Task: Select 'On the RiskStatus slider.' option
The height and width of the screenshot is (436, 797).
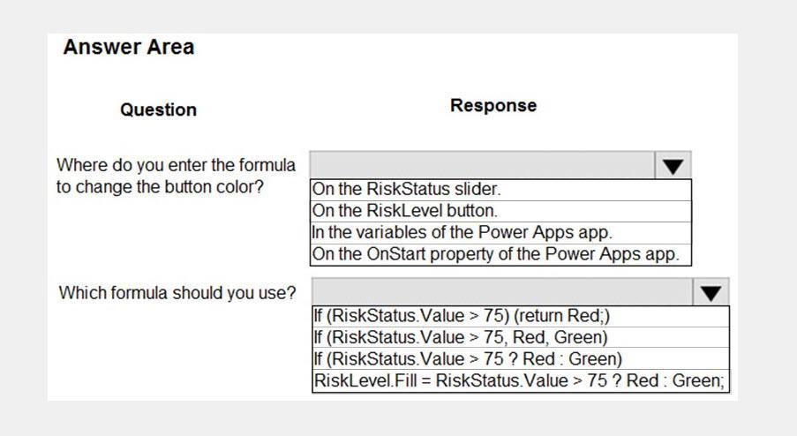Action: (x=500, y=190)
